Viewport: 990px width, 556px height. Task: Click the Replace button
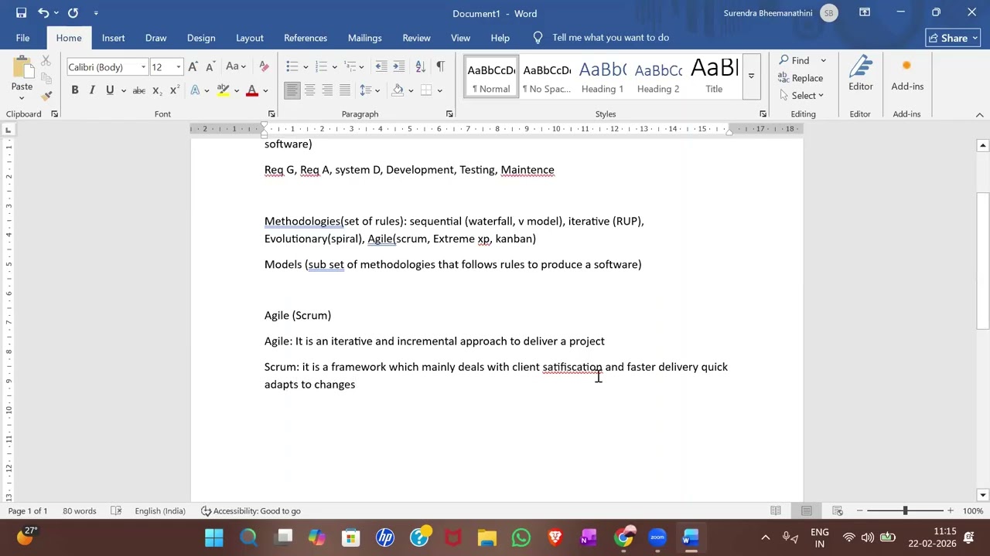[801, 78]
